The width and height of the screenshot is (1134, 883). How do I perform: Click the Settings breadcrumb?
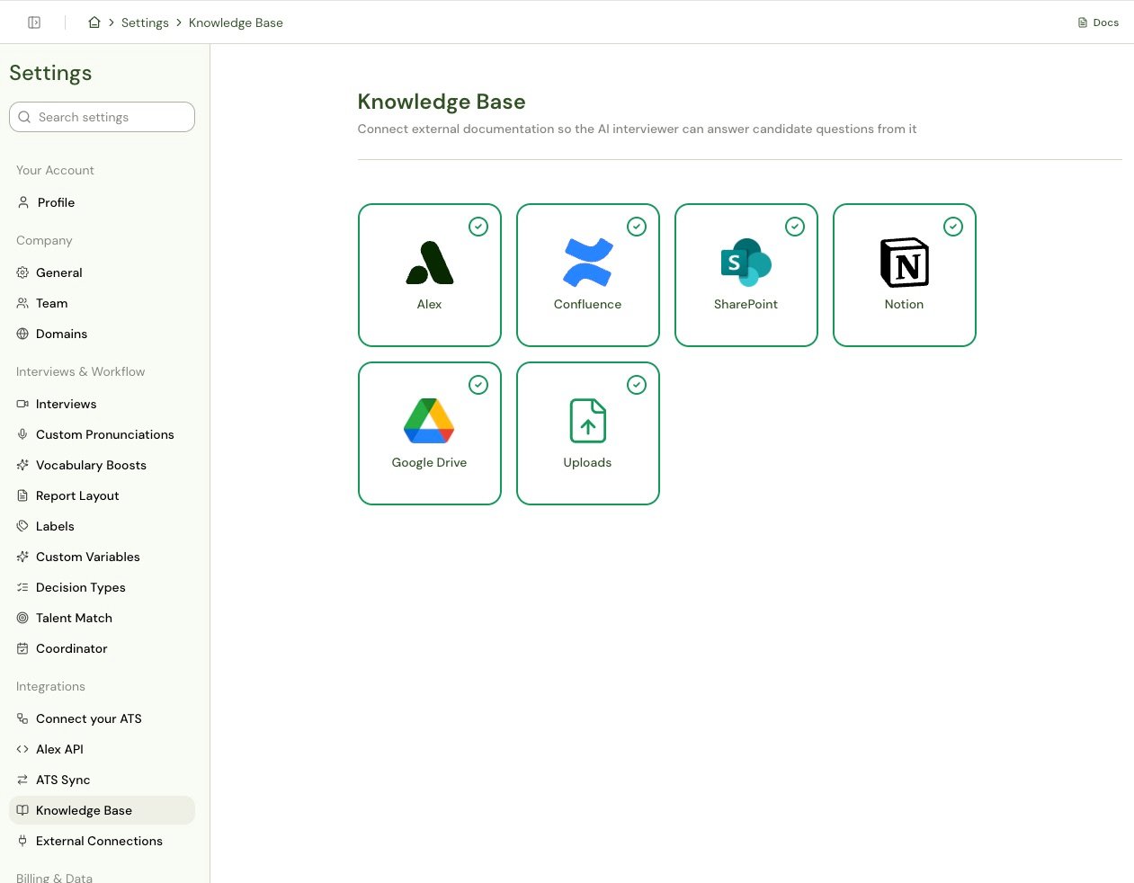(145, 22)
